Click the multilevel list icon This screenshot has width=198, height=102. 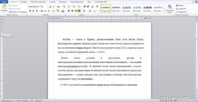click(79, 7)
